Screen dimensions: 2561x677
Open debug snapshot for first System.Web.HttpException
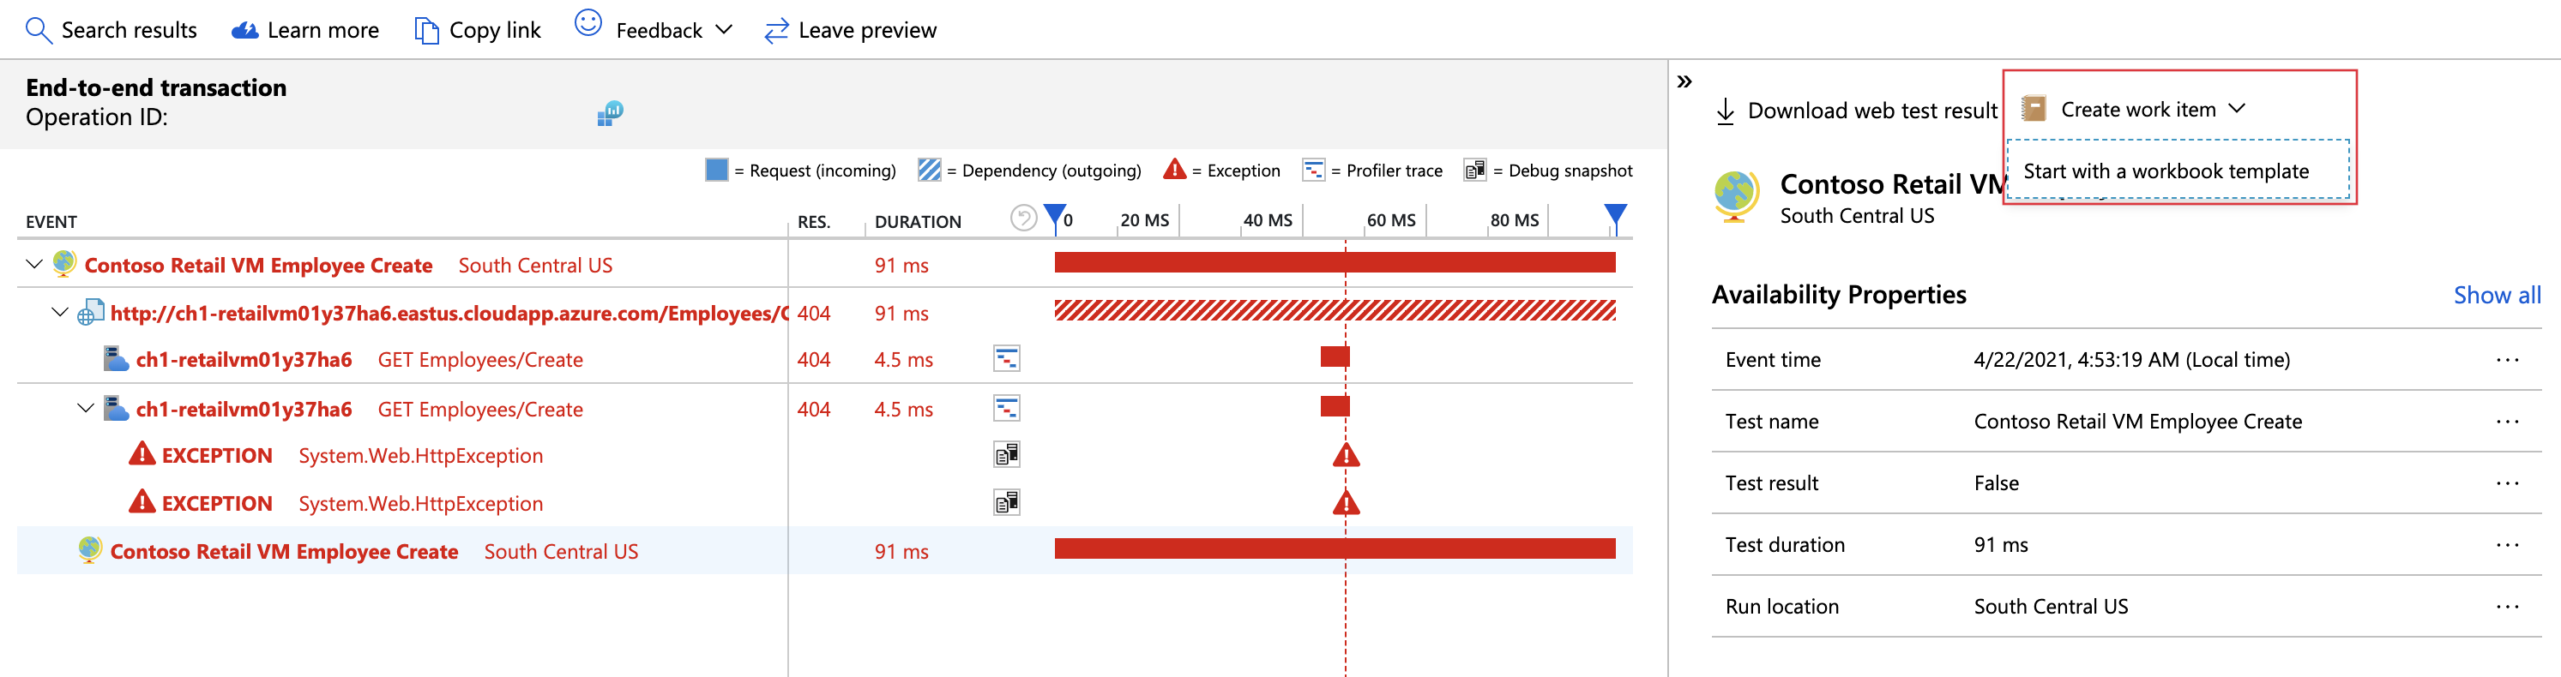1006,455
